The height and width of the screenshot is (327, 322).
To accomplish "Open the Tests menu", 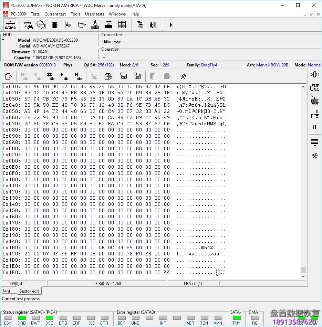I will click(35, 14).
